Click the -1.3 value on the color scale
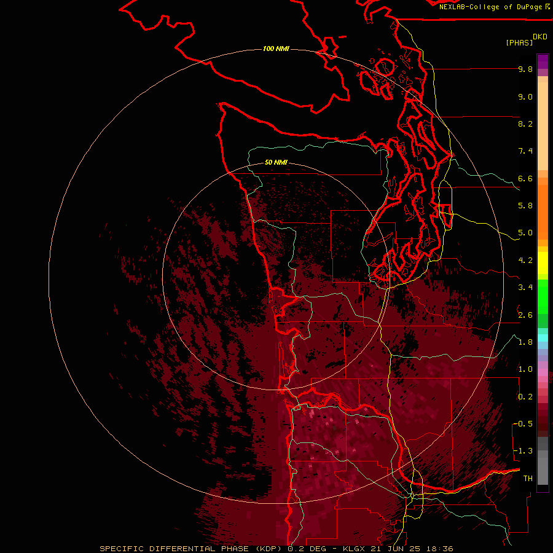 pos(523,451)
